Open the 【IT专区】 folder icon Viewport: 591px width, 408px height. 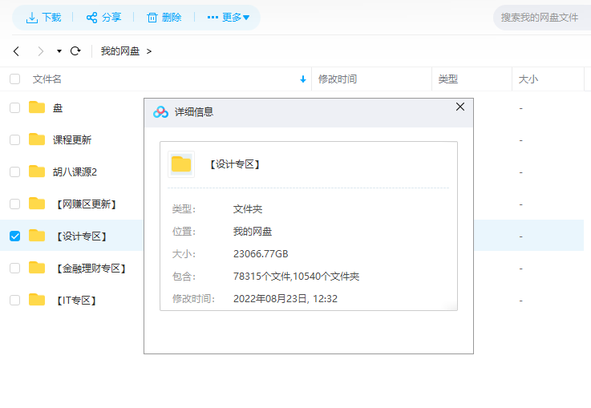(x=37, y=300)
